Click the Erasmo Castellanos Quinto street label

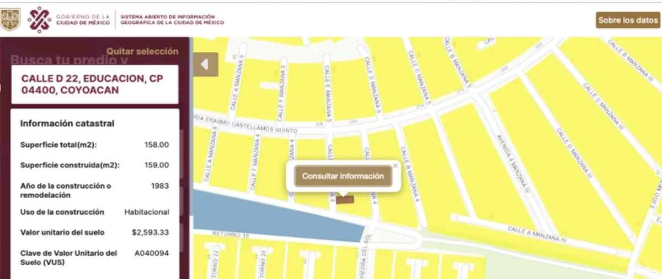[248, 125]
